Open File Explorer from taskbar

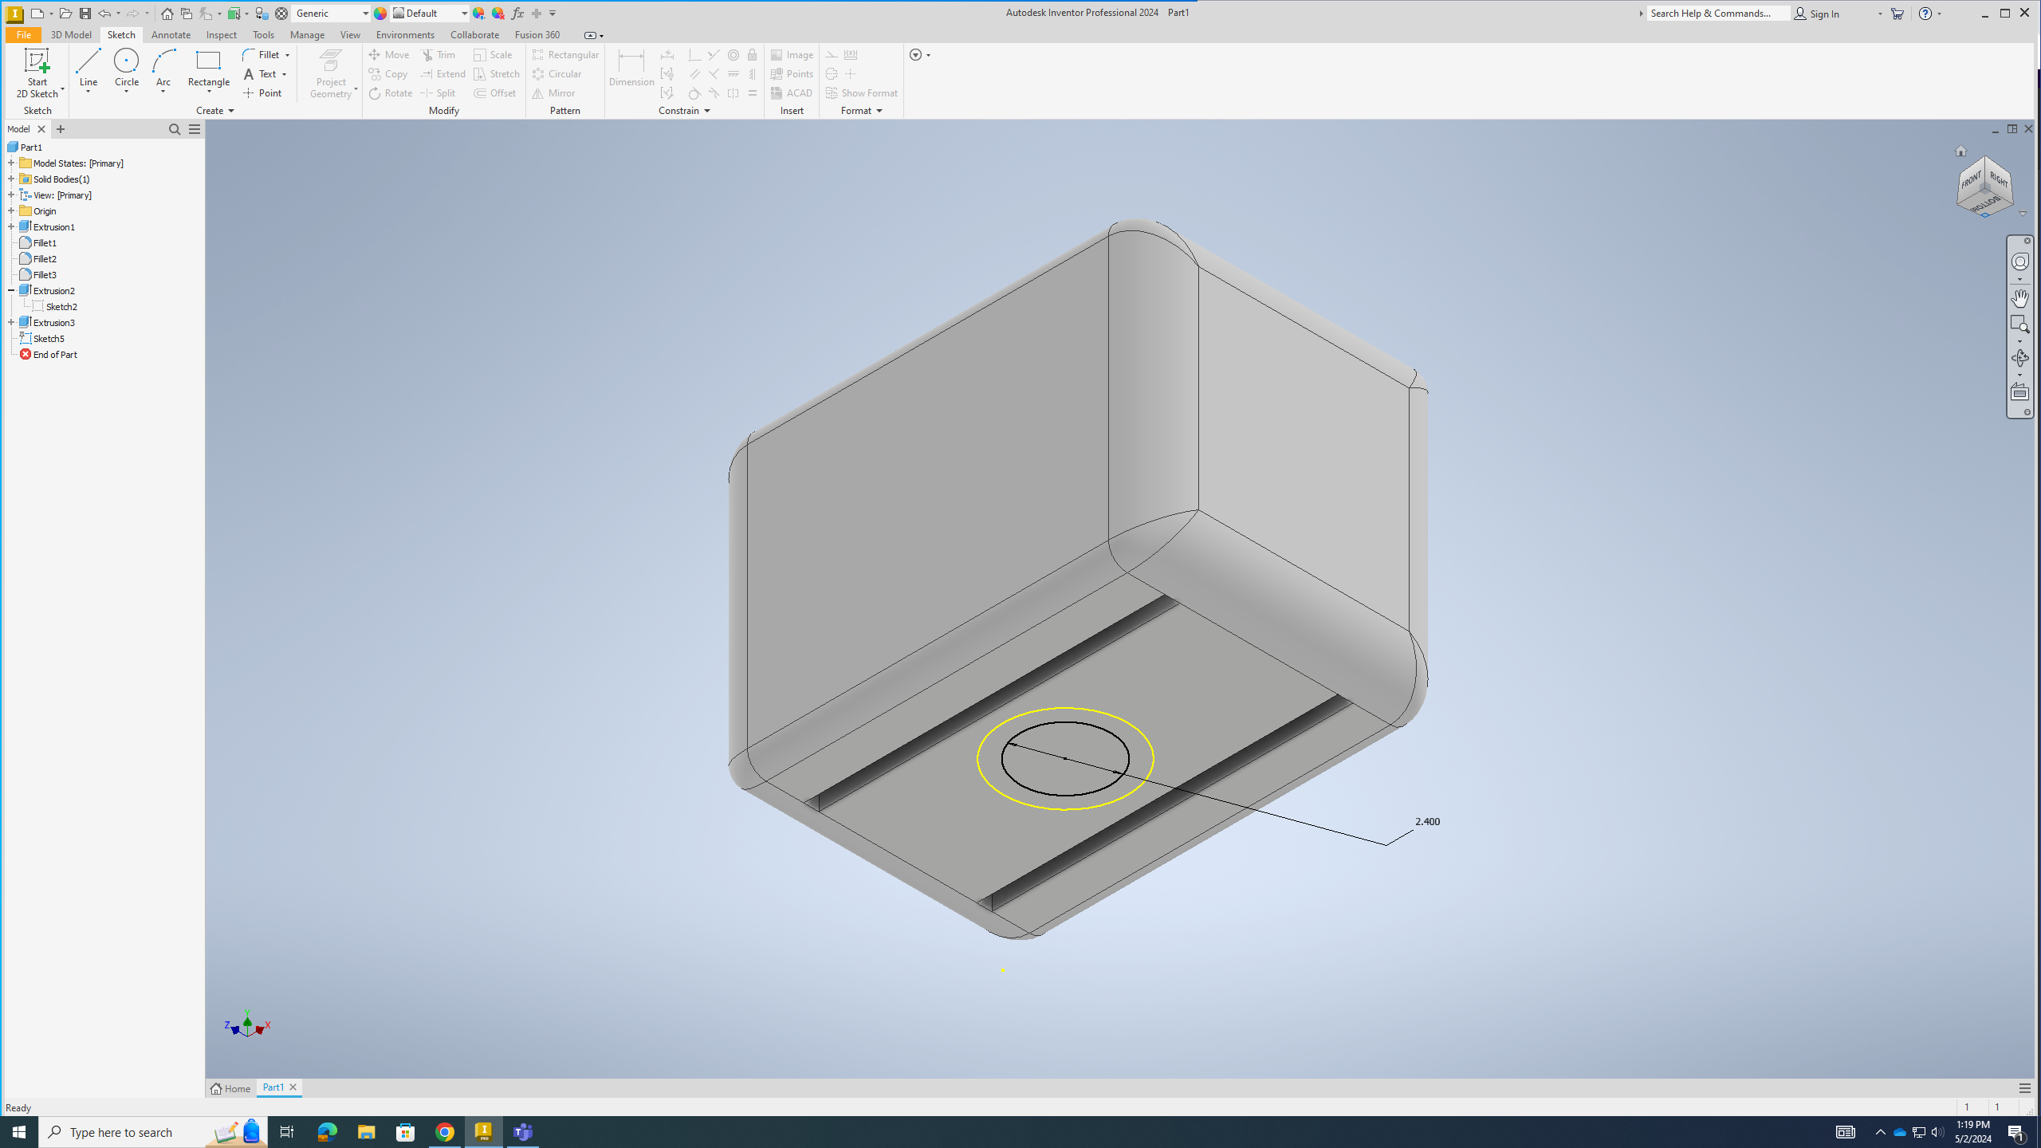pos(366,1132)
